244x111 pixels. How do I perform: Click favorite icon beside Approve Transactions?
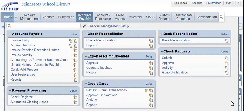[151, 95]
